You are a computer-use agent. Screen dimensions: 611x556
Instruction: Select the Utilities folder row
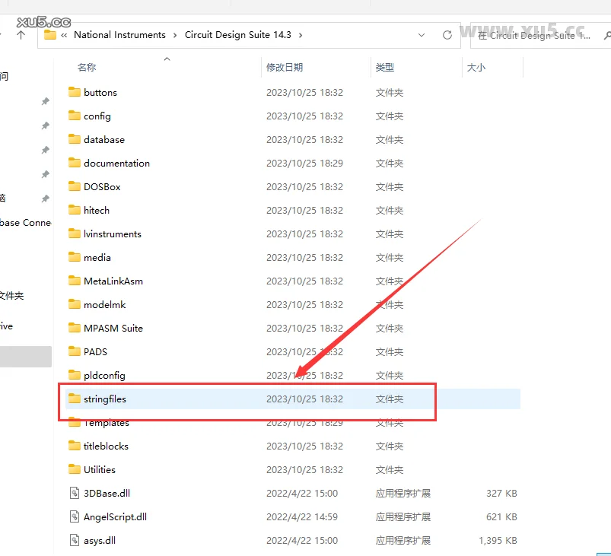click(100, 469)
